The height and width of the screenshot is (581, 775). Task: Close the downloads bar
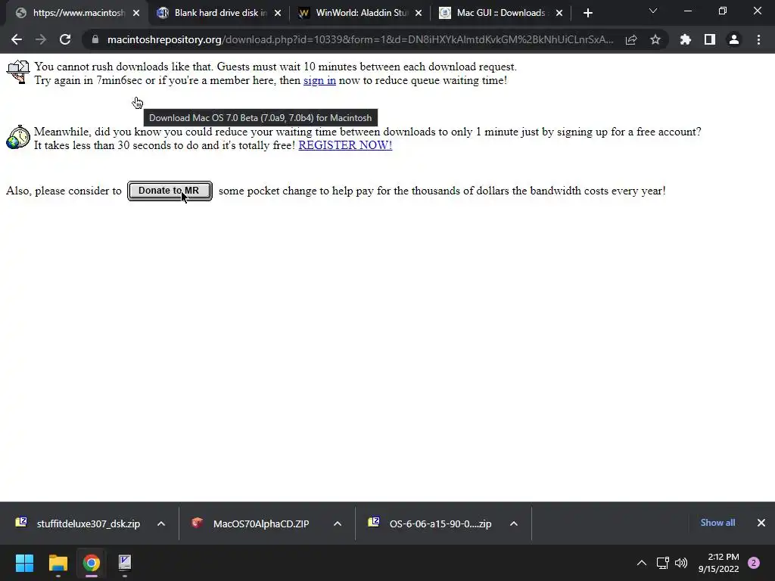[x=761, y=523]
